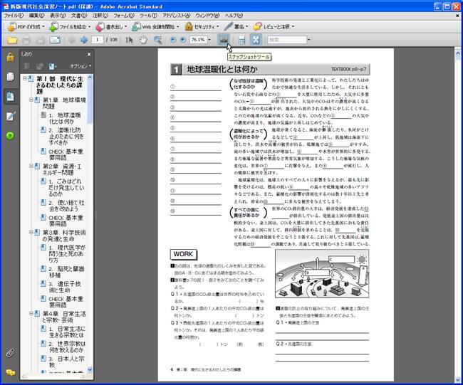Click the zoom percentage 76.1% field
The height and width of the screenshot is (385, 463).
(198, 40)
